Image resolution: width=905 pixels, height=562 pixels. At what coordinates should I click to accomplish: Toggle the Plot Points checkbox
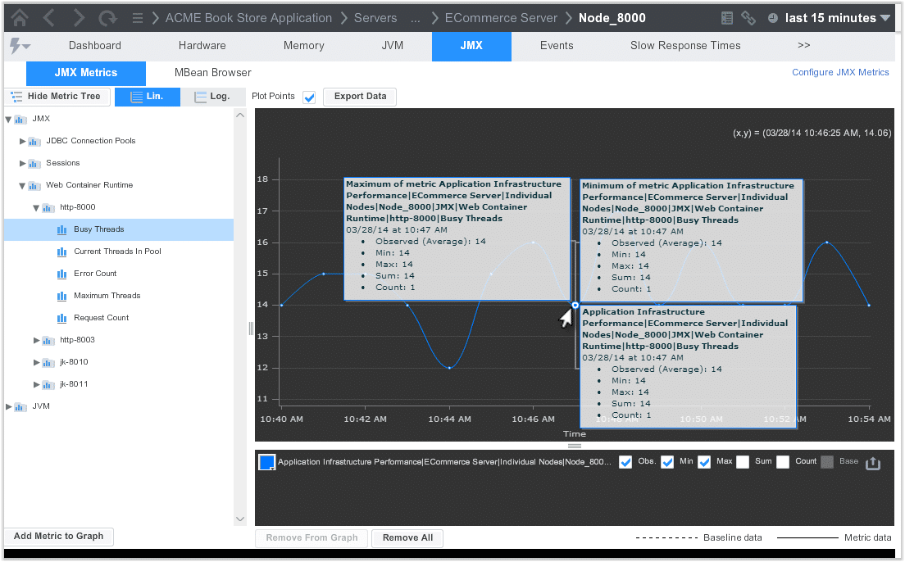click(309, 97)
